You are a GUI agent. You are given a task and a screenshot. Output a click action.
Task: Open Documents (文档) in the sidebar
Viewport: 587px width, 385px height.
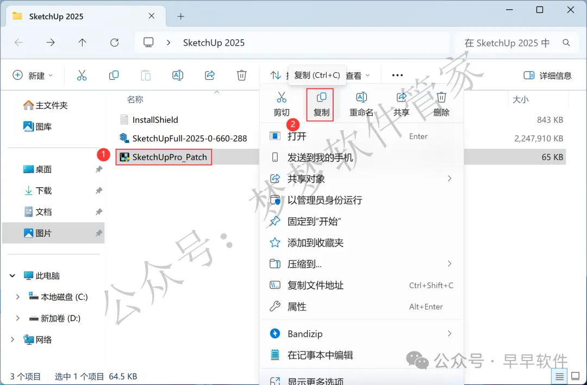(38, 212)
